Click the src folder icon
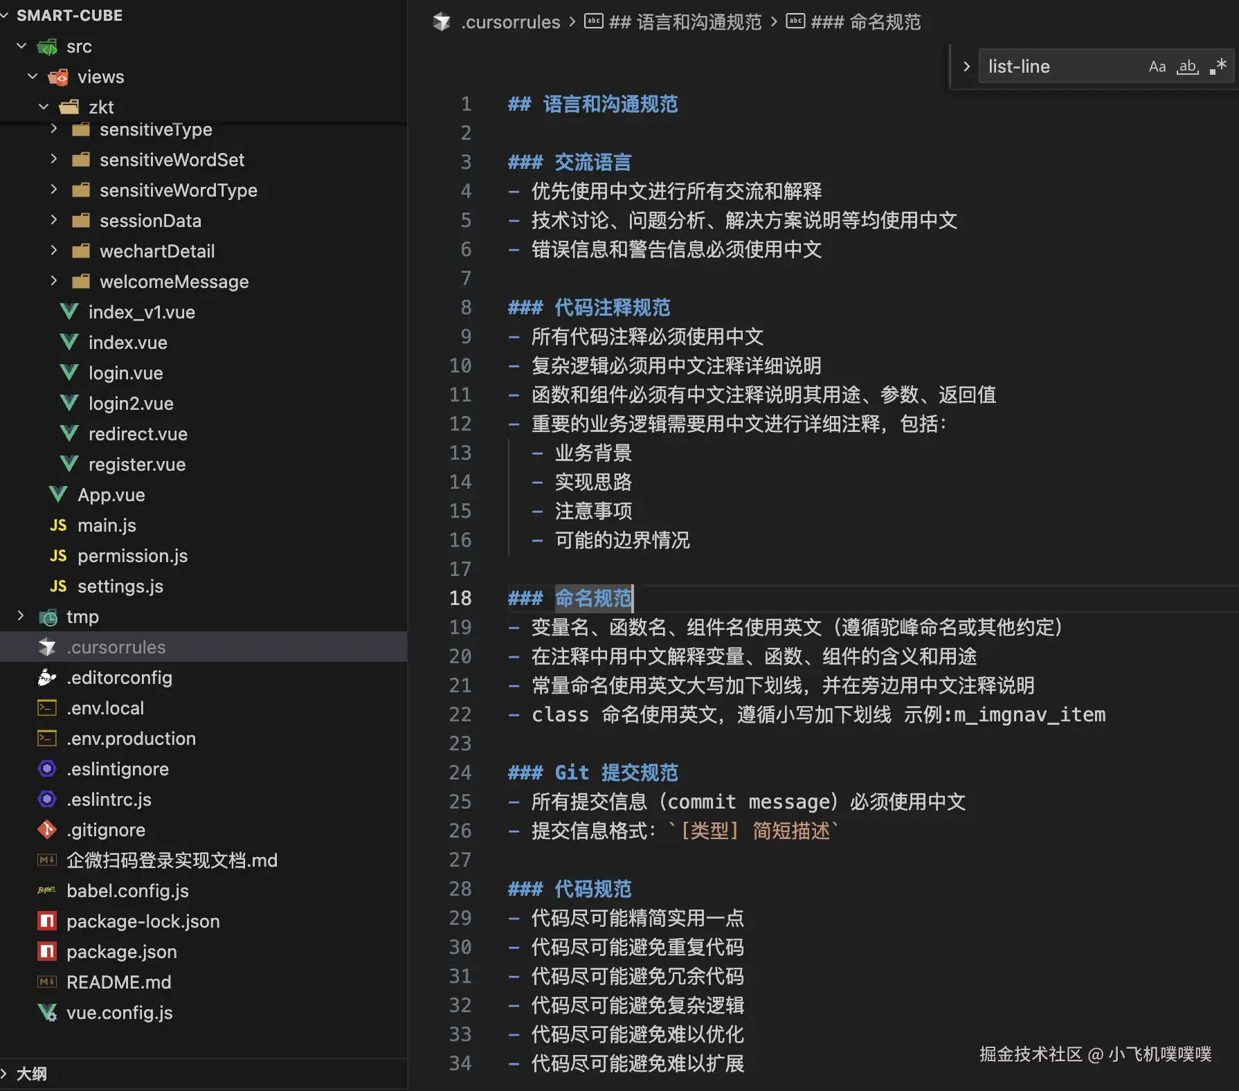The height and width of the screenshot is (1091, 1239). pyautogui.click(x=47, y=47)
